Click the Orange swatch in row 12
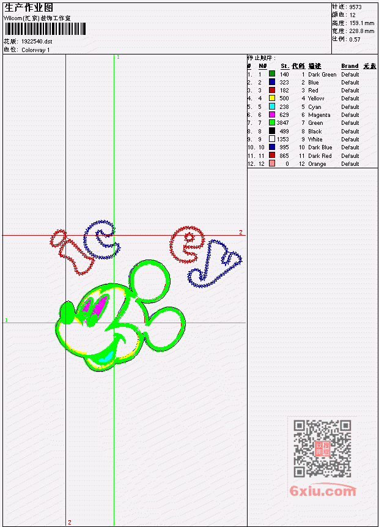This screenshot has height=527, width=379. pos(272,163)
